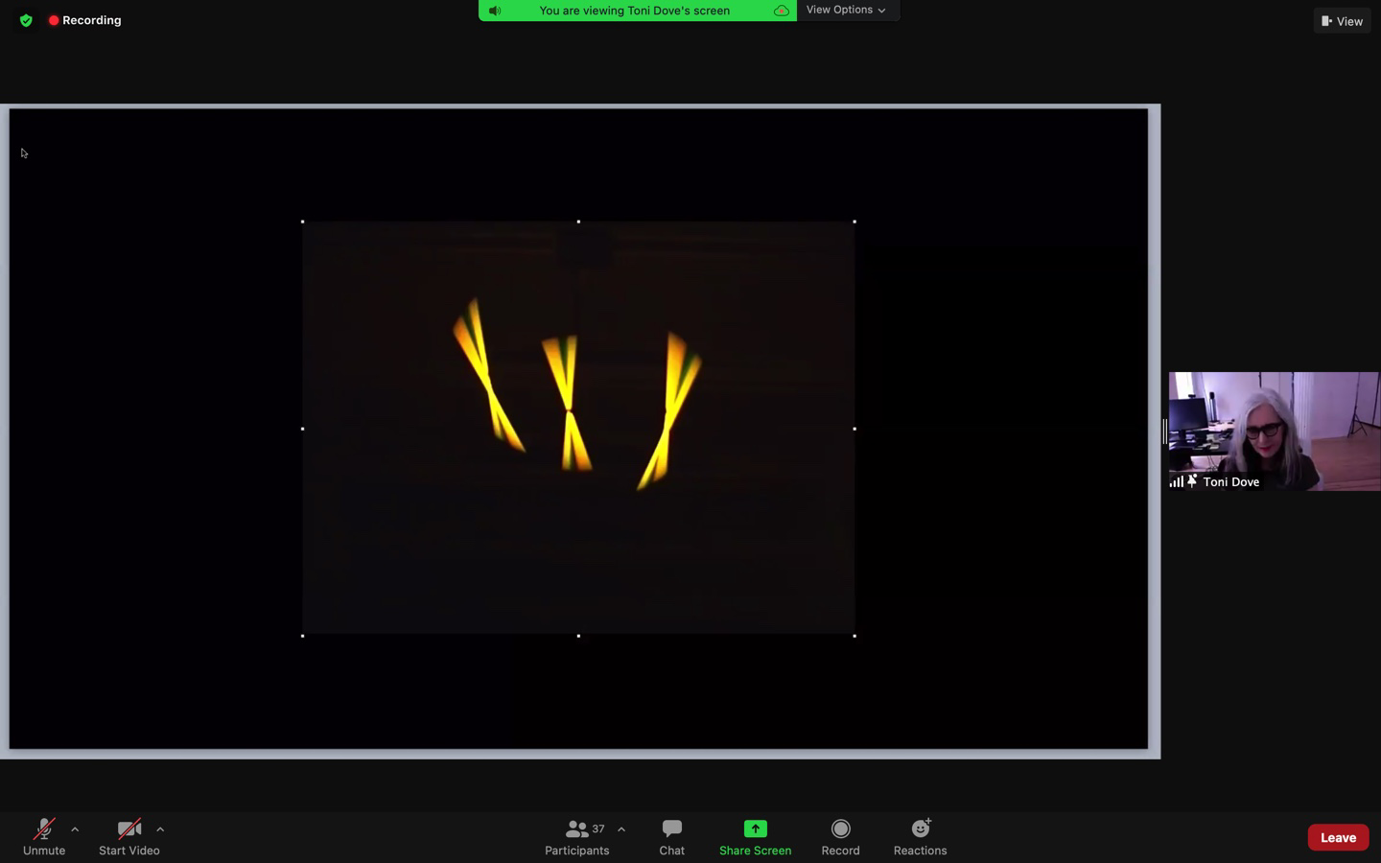
Task: Expand video options arrow next to Start Video
Action: (x=160, y=829)
